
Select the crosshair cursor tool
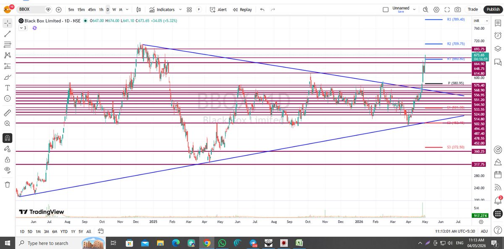click(8, 23)
